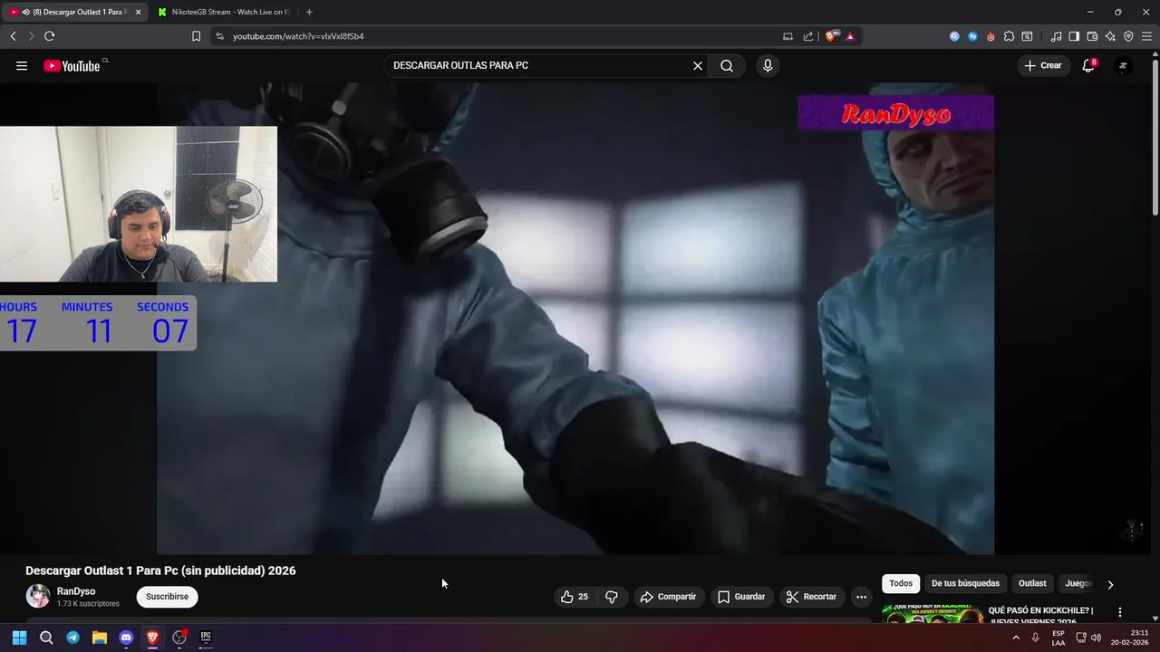The width and height of the screenshot is (1160, 652).
Task: Open Windows Start menu
Action: coord(19,638)
